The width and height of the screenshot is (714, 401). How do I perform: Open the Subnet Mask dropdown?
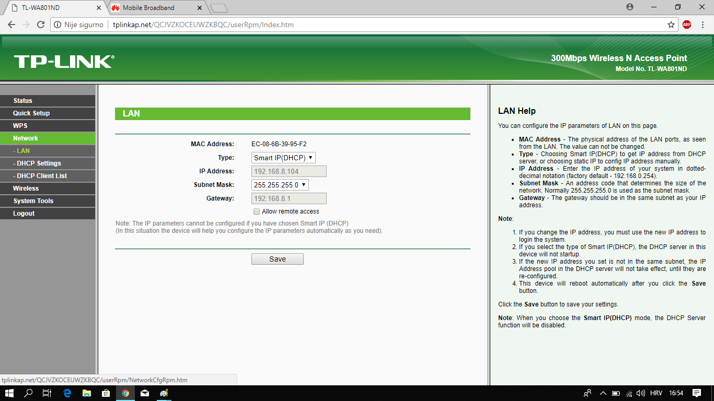(x=280, y=185)
